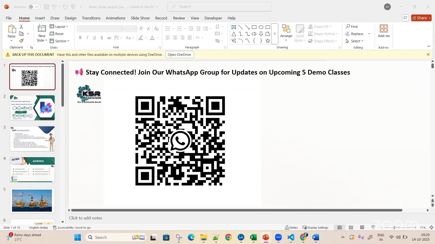435x244 pixels.
Task: Select the Text Box shape icon
Action: pyautogui.click(x=234, y=27)
